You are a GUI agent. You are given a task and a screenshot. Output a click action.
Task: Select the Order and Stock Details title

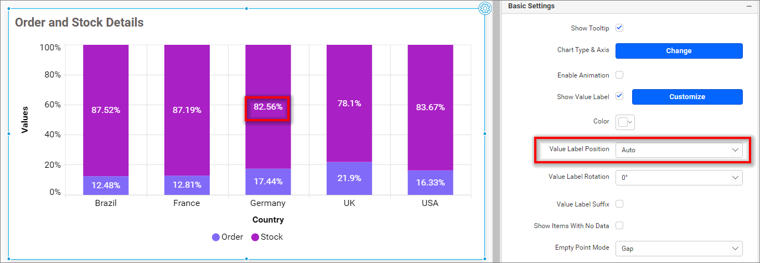[x=79, y=23]
